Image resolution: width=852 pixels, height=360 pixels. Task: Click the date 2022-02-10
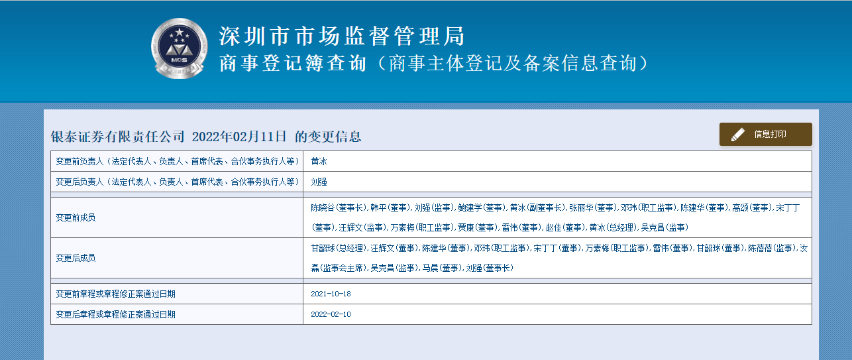[x=331, y=314]
